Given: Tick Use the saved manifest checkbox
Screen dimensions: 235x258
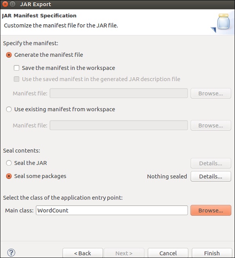Looking at the screenshot, I should (x=17, y=79).
